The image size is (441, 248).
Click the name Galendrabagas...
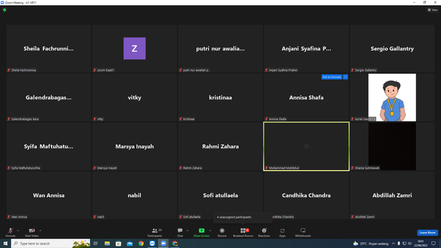point(48,98)
